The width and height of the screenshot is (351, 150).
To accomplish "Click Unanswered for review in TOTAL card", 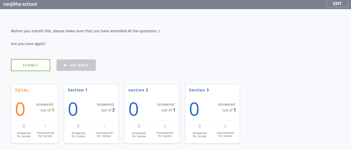I will (x=45, y=134).
